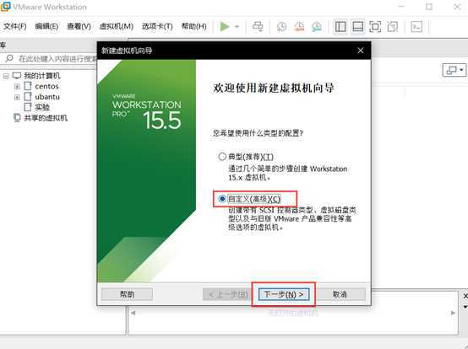The image size is (468, 349).
Task: Click the Unity mode icon
Action: point(393,27)
